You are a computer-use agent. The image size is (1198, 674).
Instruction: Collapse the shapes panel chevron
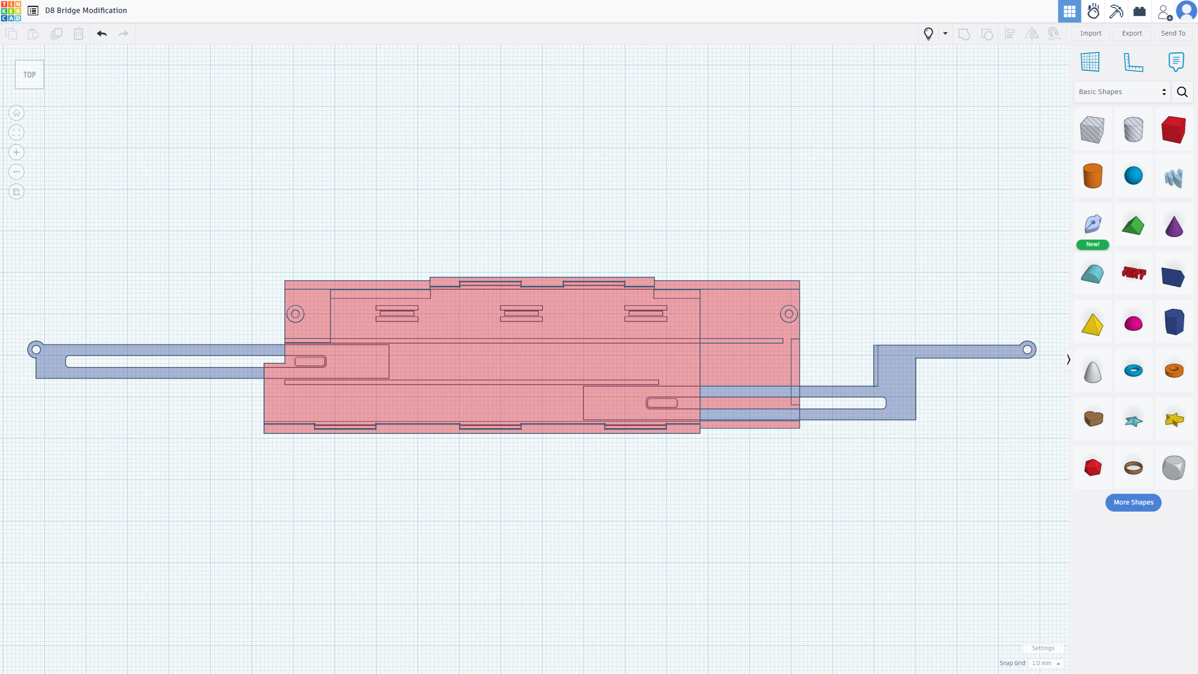point(1068,359)
